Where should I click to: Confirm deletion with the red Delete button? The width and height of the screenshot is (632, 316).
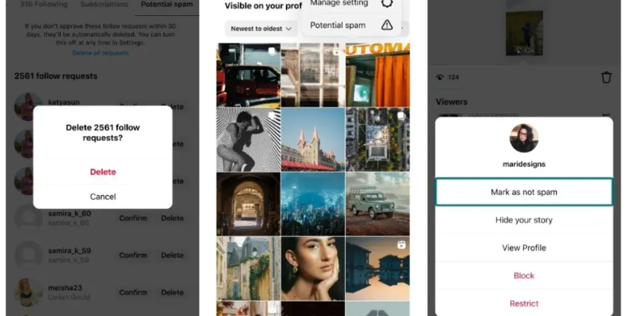[103, 172]
